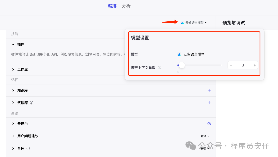Increase context rounds with plus button
278x157 pixels.
click(x=255, y=65)
